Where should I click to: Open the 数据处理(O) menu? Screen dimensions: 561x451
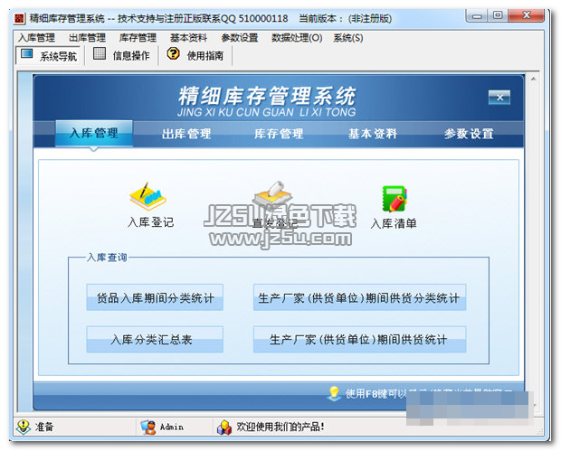pyautogui.click(x=297, y=38)
